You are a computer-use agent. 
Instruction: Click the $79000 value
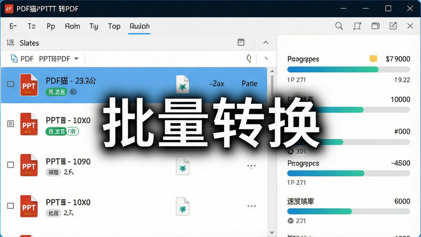(x=398, y=59)
